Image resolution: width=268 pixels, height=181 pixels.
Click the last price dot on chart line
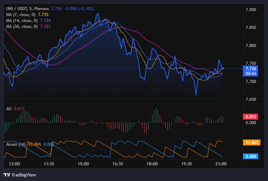click(x=223, y=68)
